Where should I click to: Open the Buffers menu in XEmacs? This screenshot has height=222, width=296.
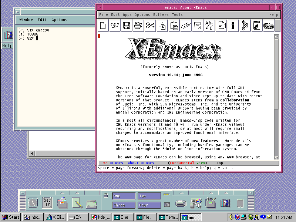click(x=161, y=14)
